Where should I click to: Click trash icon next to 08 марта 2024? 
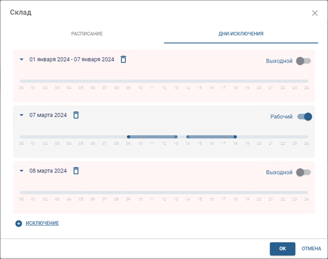tap(76, 171)
